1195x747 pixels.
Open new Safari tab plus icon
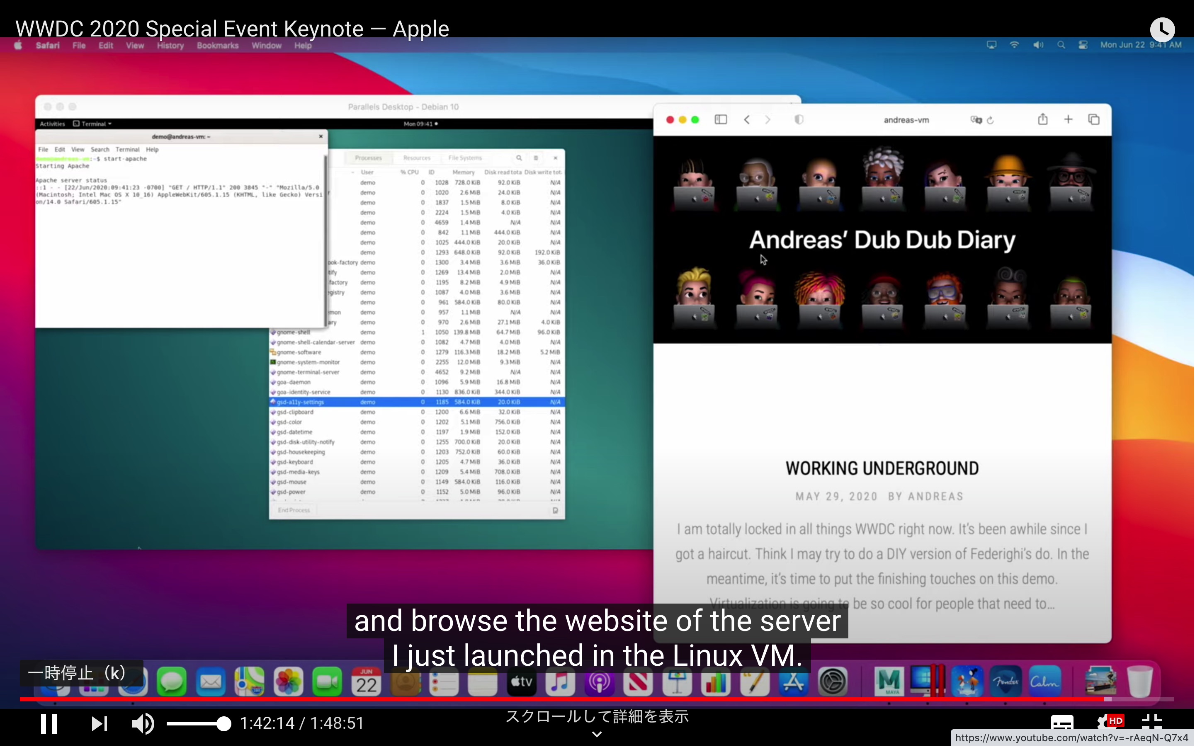[1068, 119]
